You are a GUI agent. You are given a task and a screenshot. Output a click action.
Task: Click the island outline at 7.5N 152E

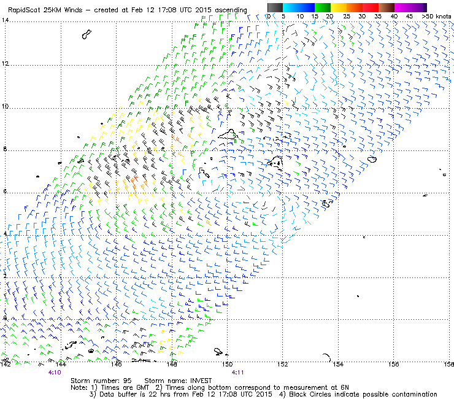click(275, 163)
